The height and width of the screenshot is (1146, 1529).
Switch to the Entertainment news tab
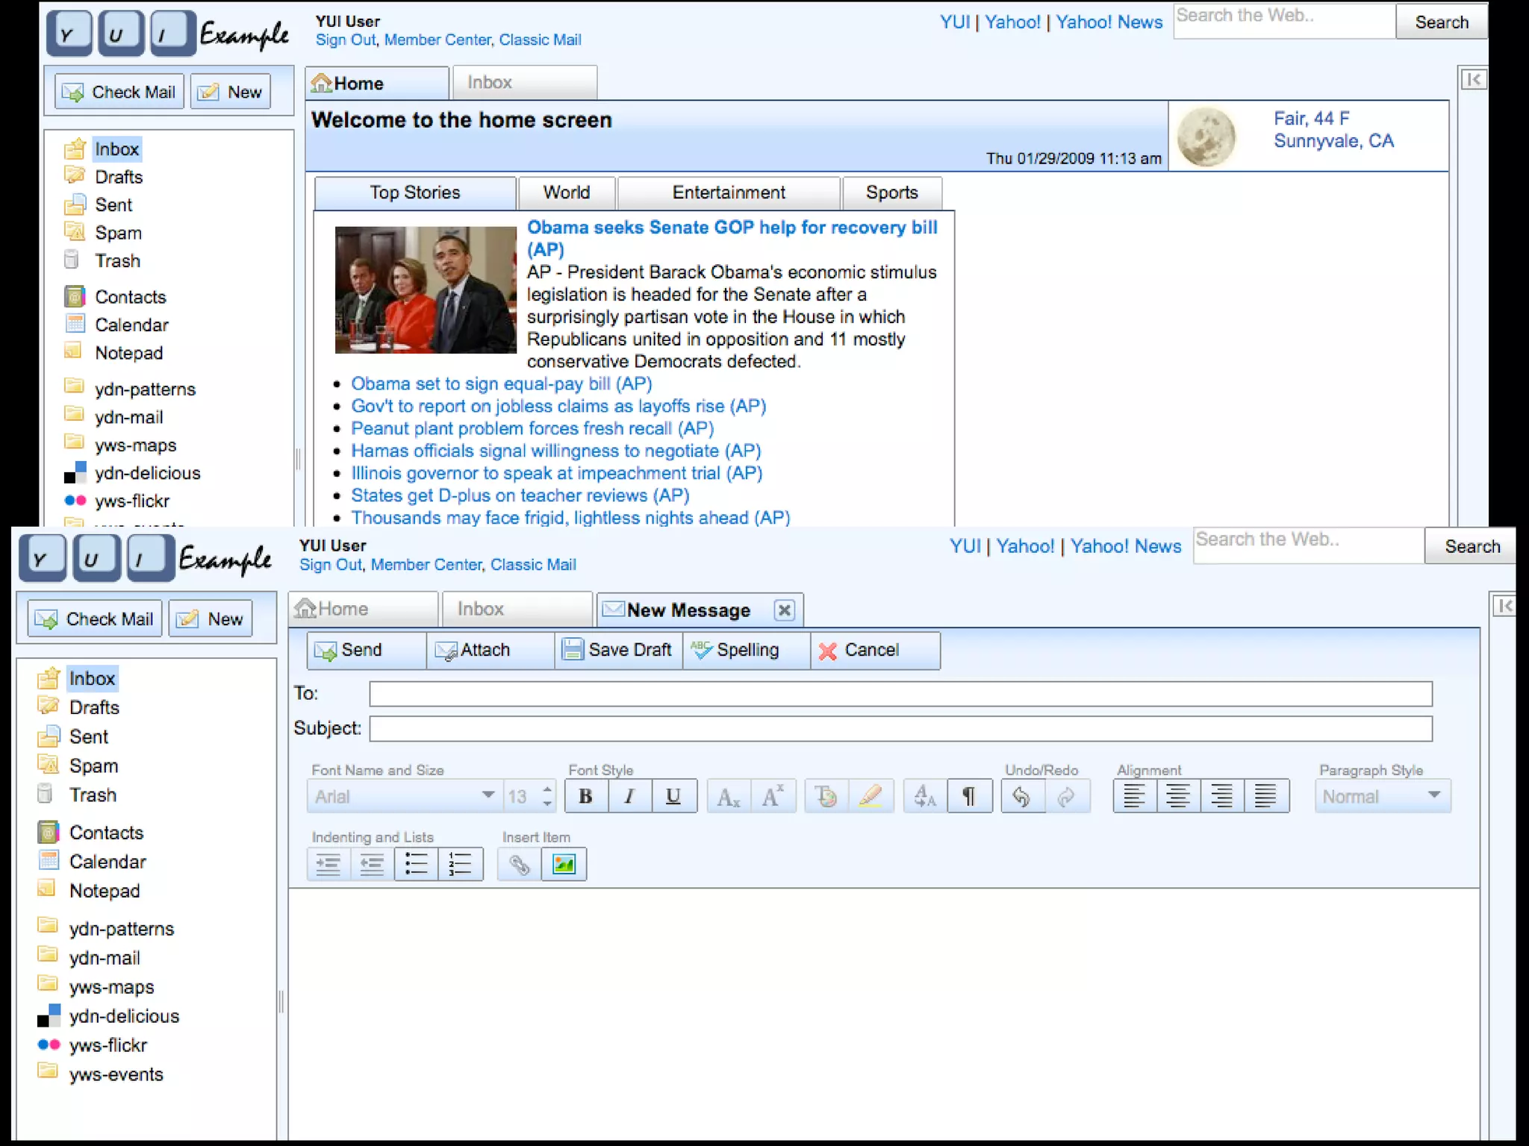[x=728, y=192]
